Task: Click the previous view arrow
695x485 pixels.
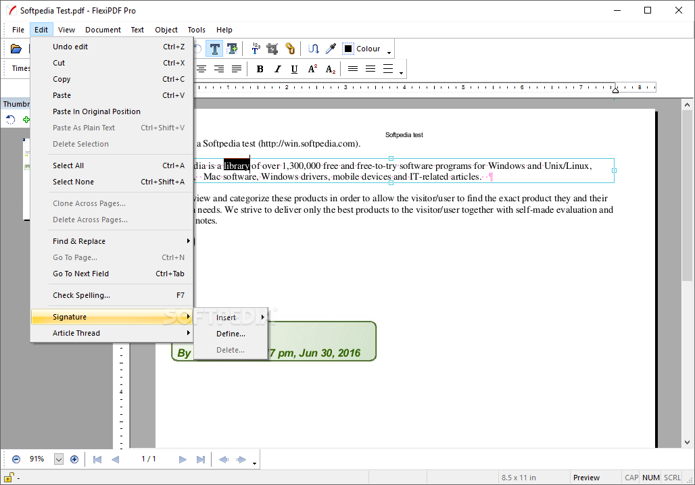Action: click(224, 459)
